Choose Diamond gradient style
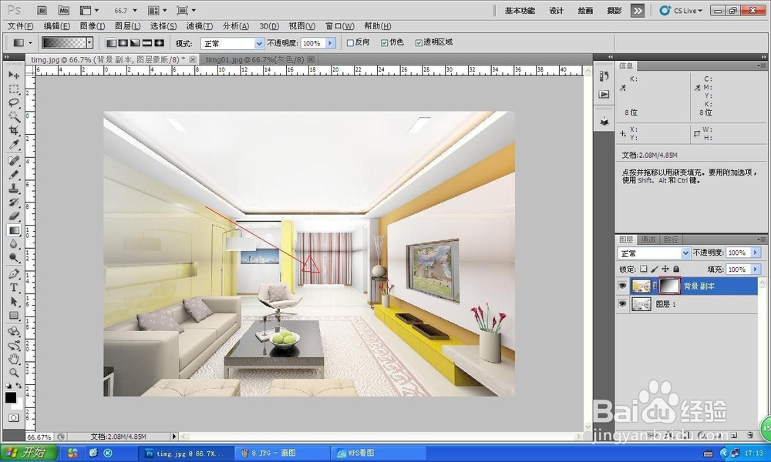Image resolution: width=771 pixels, height=462 pixels. coord(159,43)
